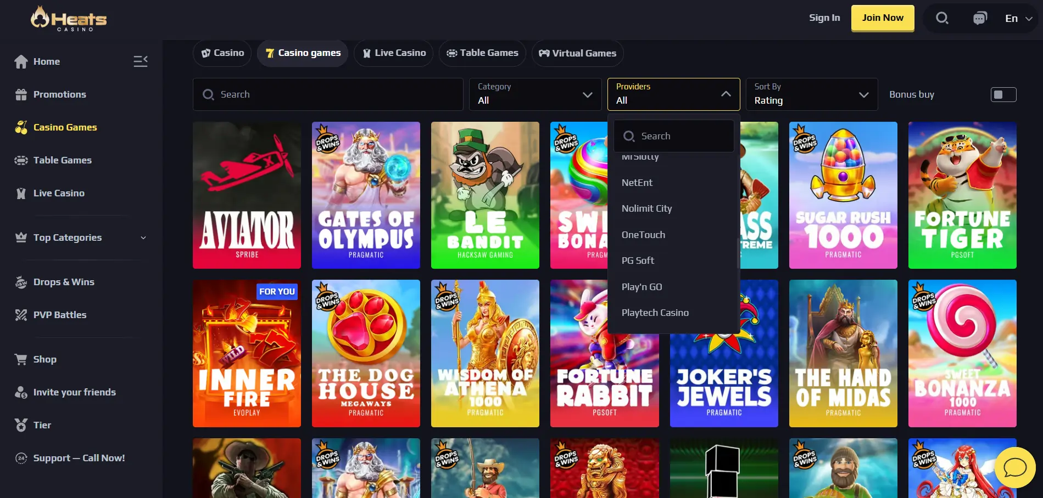
Task: Open the chat messages icon in header
Action: [980, 18]
